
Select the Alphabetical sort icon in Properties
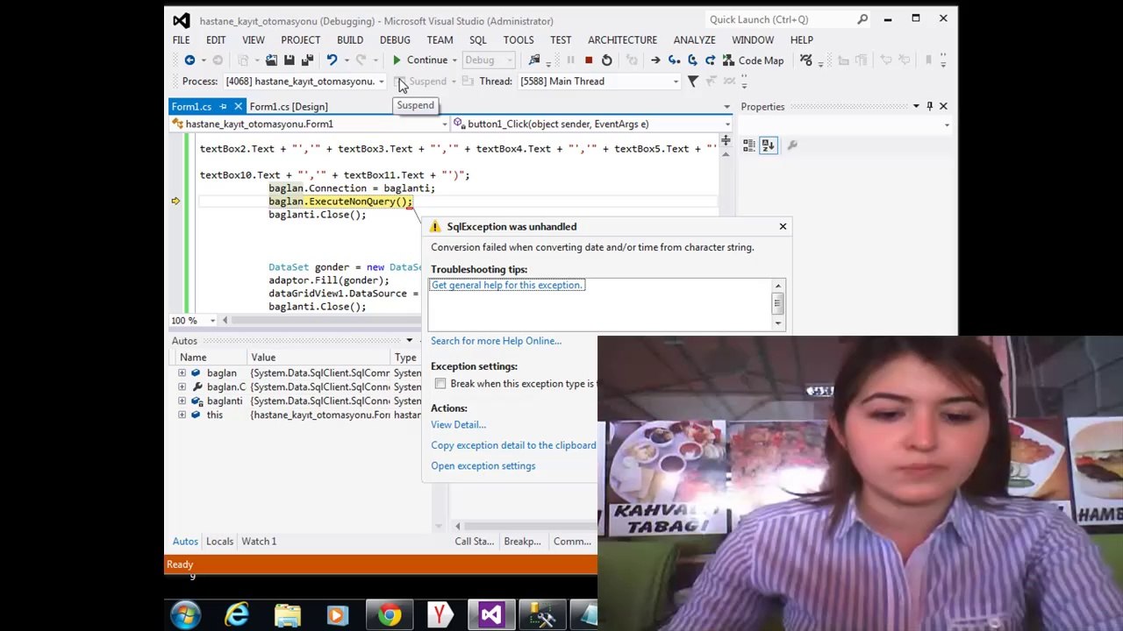click(768, 145)
